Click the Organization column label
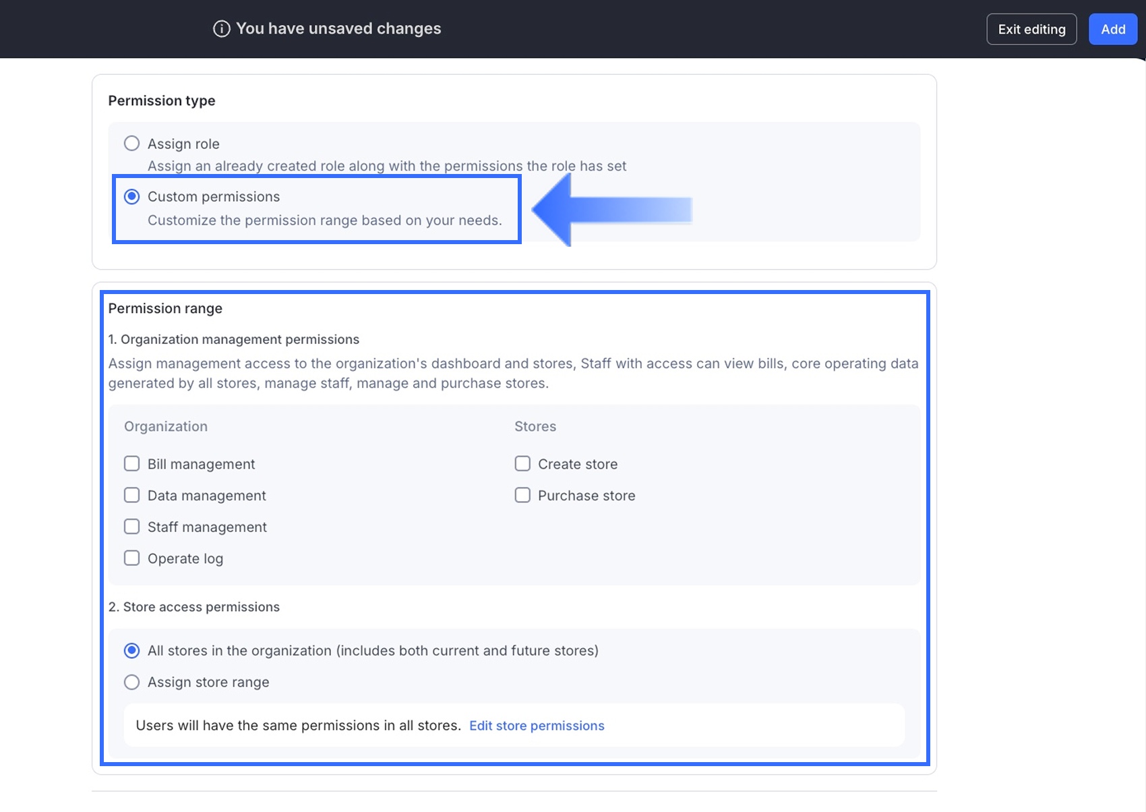The width and height of the screenshot is (1146, 812). coord(166,426)
